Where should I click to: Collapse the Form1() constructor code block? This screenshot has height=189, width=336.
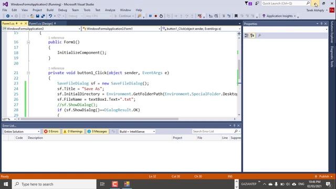coord(28,43)
